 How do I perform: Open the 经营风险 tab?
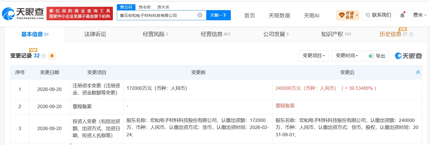(x=155, y=34)
